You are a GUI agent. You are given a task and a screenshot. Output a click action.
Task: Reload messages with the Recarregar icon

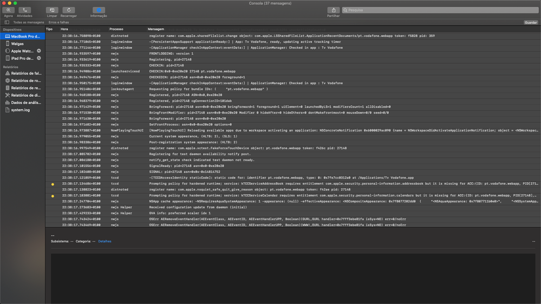69,10
